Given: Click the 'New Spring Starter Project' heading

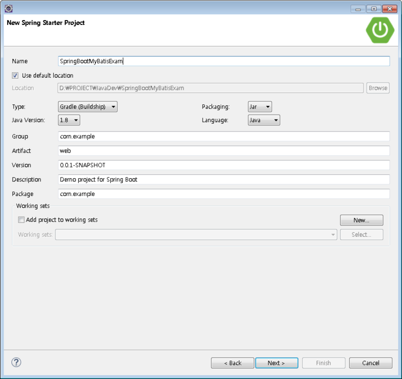Looking at the screenshot, I should point(46,23).
